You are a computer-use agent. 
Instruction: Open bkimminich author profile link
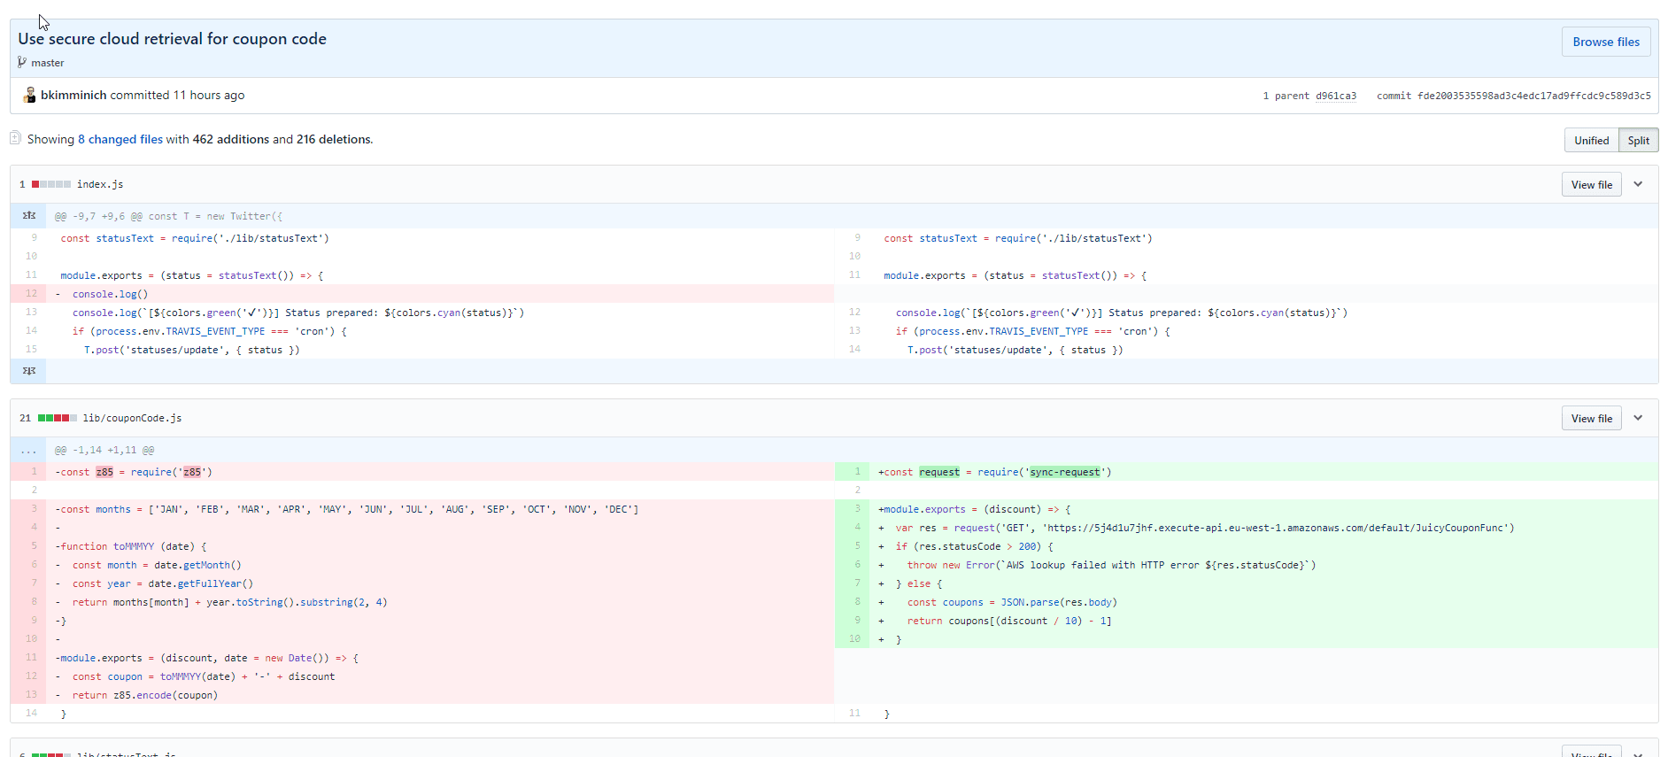click(73, 95)
